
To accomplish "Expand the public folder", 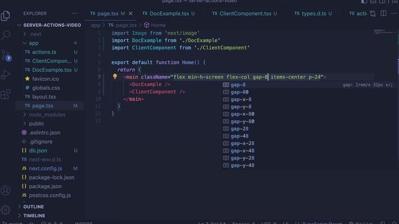I will [x=50, y=124].
